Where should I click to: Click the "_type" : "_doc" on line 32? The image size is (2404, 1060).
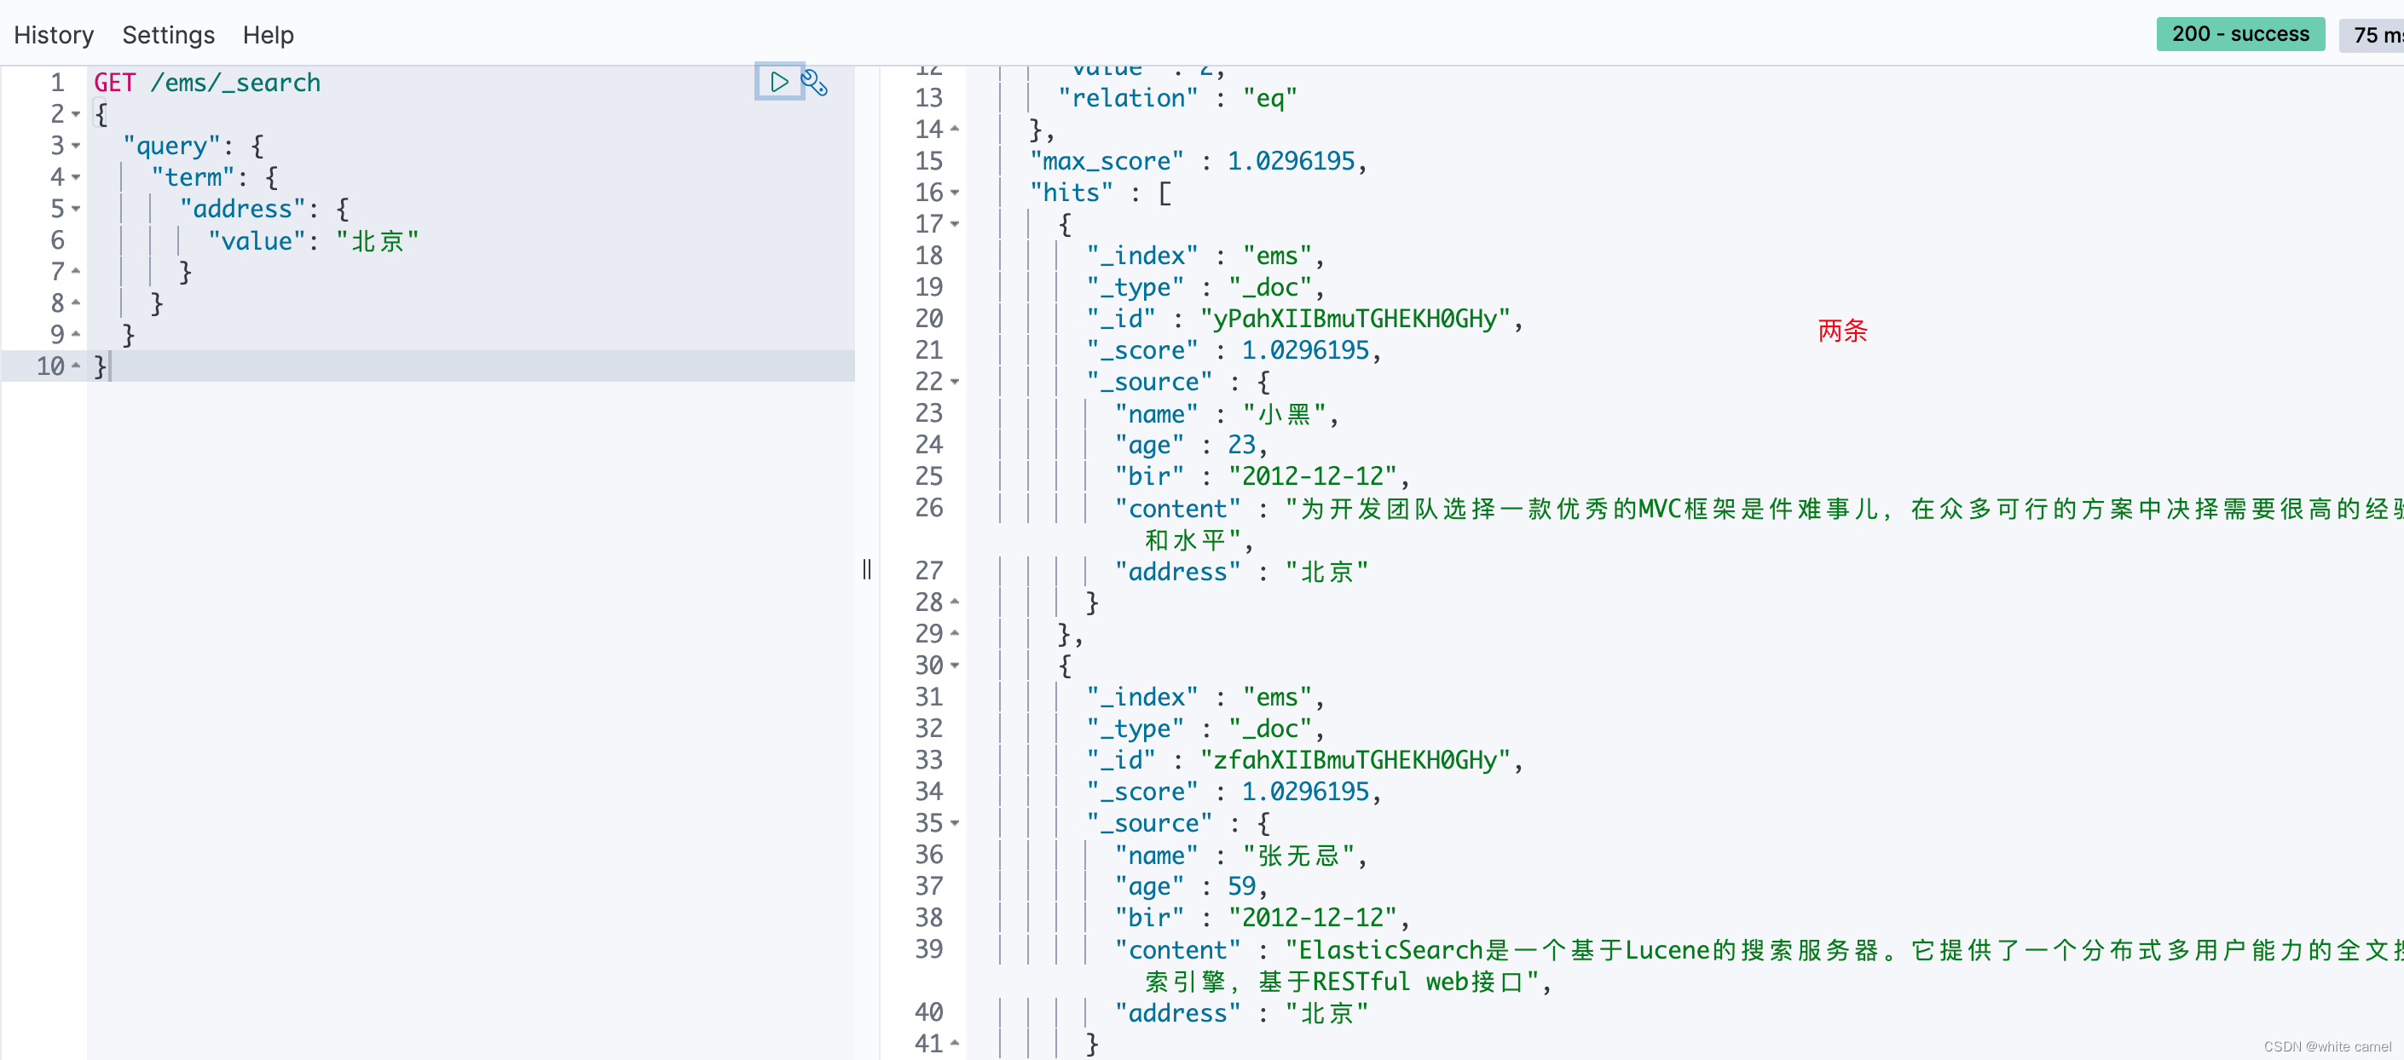click(x=1205, y=729)
